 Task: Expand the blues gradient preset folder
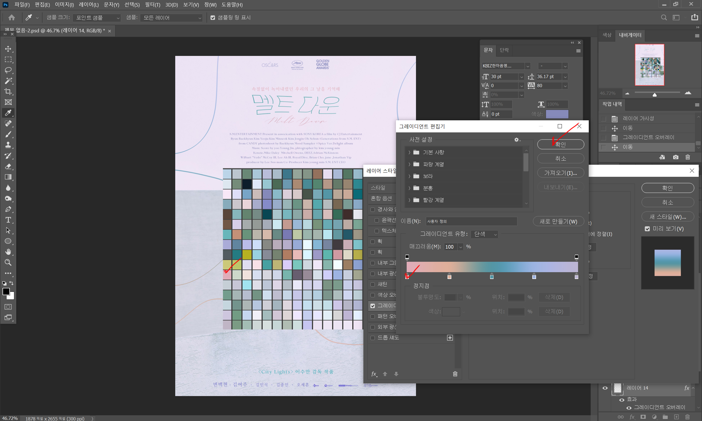click(x=409, y=164)
